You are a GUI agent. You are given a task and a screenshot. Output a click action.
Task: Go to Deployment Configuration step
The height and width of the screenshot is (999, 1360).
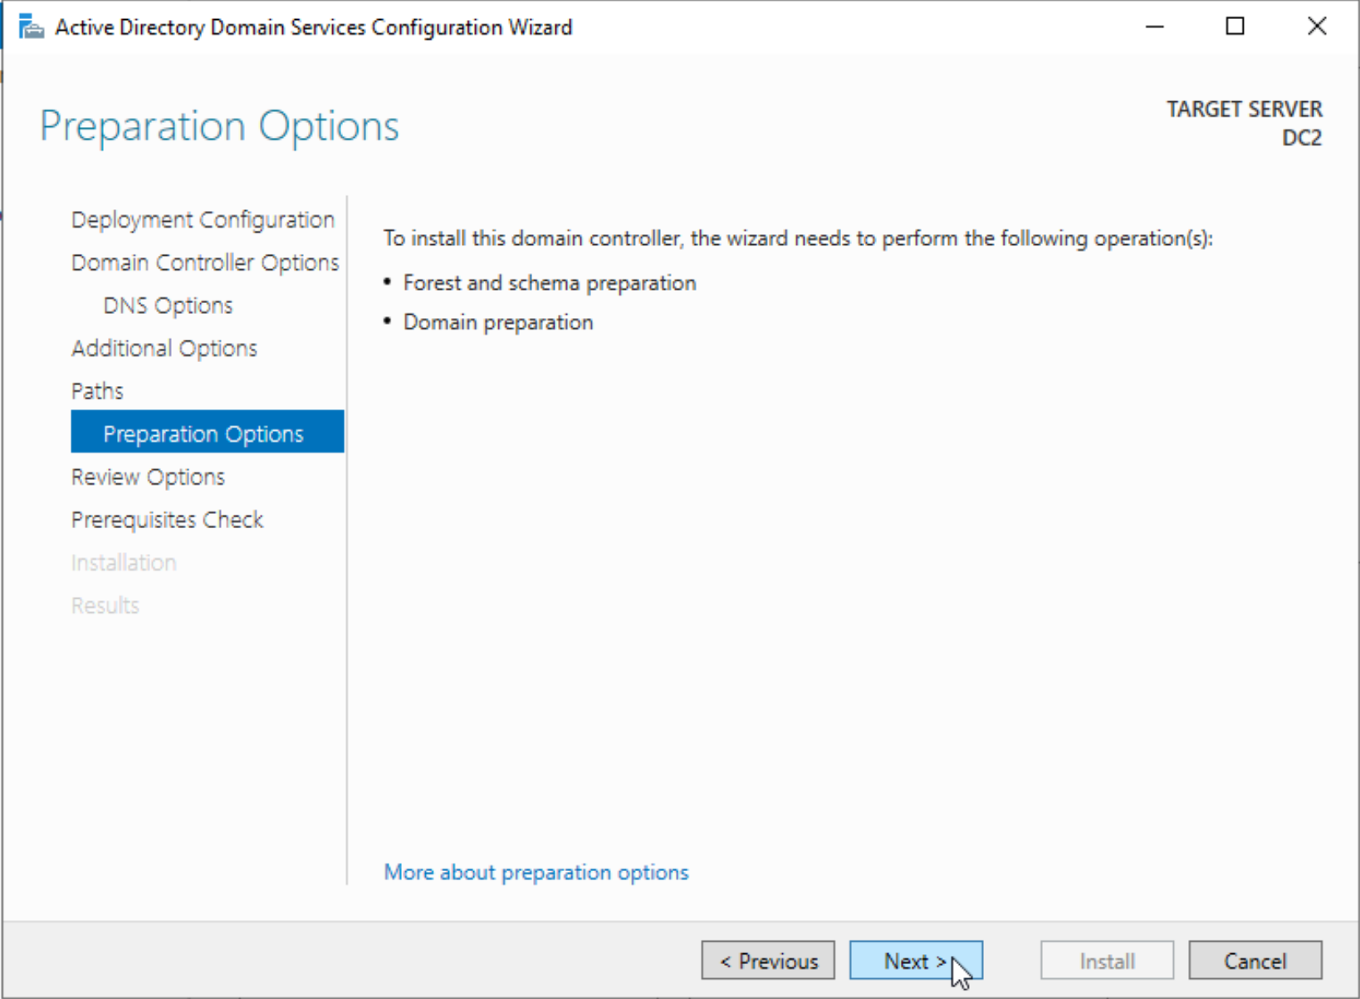pos(203,220)
